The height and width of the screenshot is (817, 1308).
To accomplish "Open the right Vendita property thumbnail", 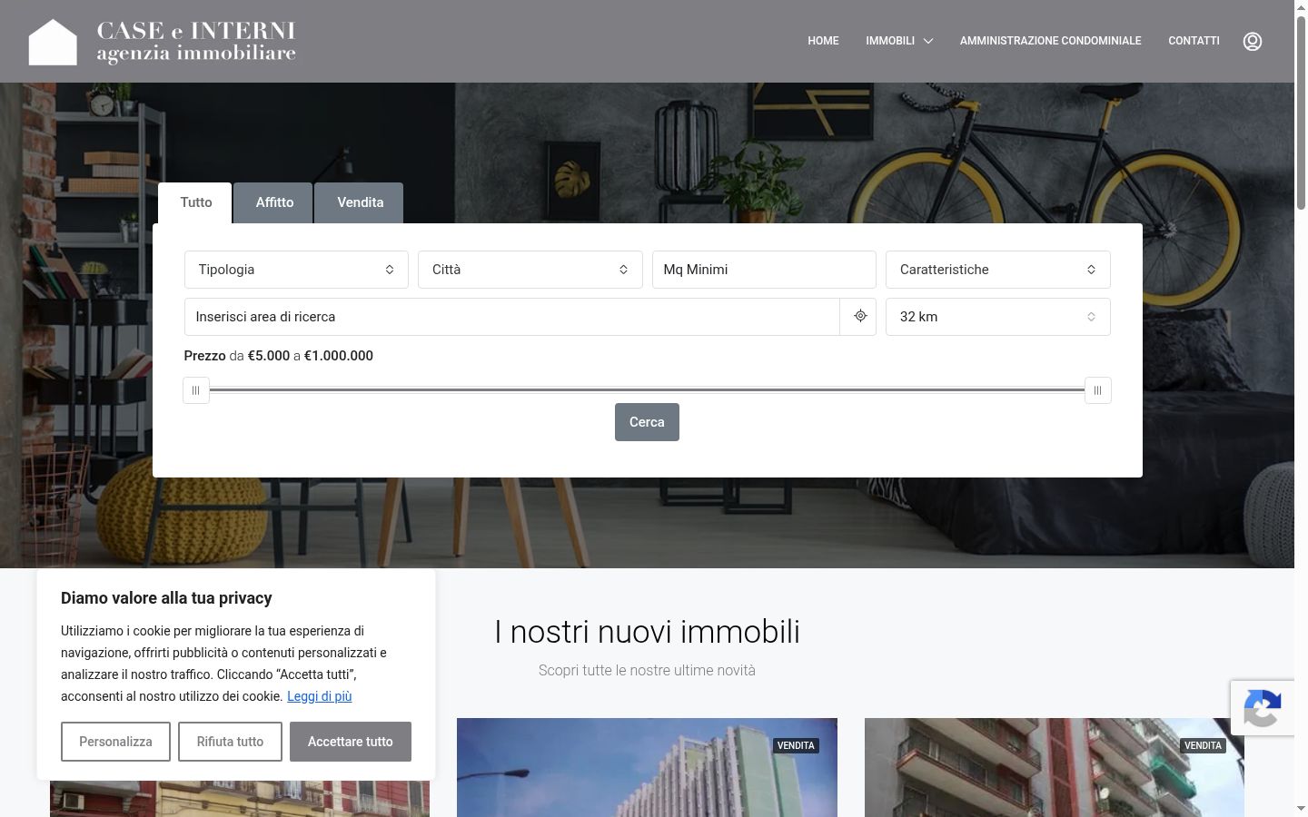I will pos(1054,767).
